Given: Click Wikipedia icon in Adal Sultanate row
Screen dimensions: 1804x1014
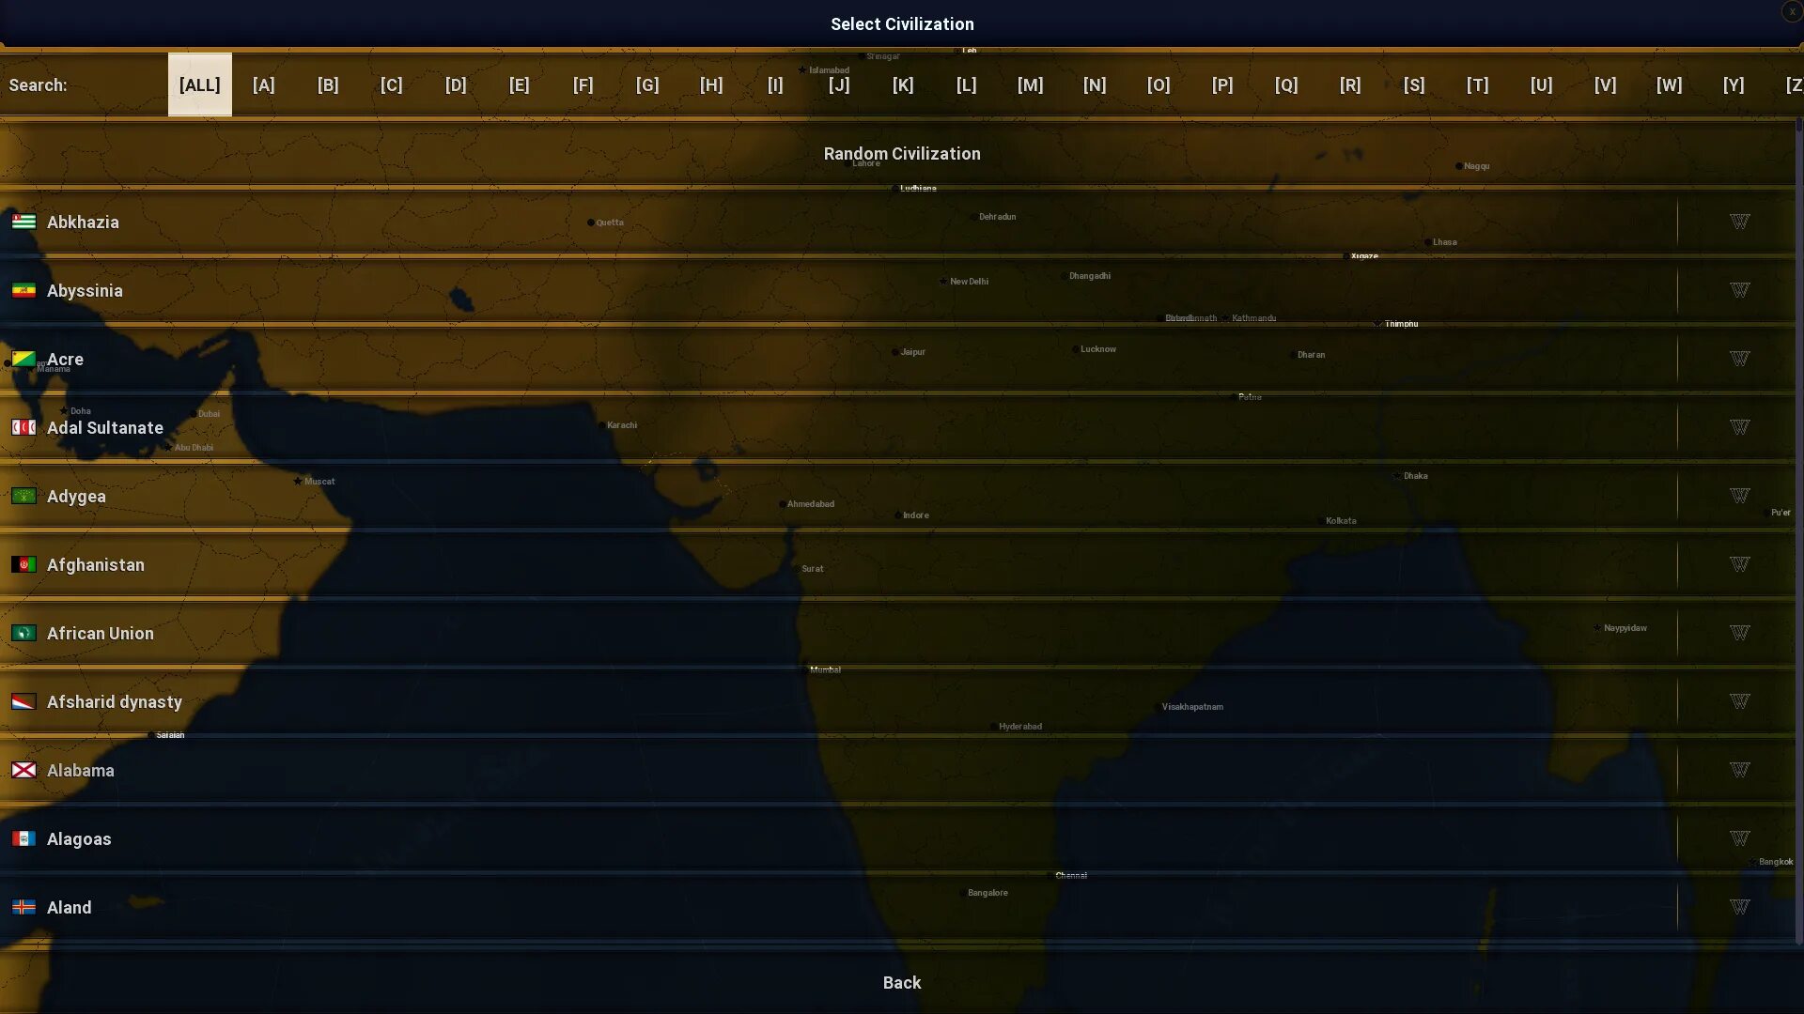Looking at the screenshot, I should [1739, 427].
